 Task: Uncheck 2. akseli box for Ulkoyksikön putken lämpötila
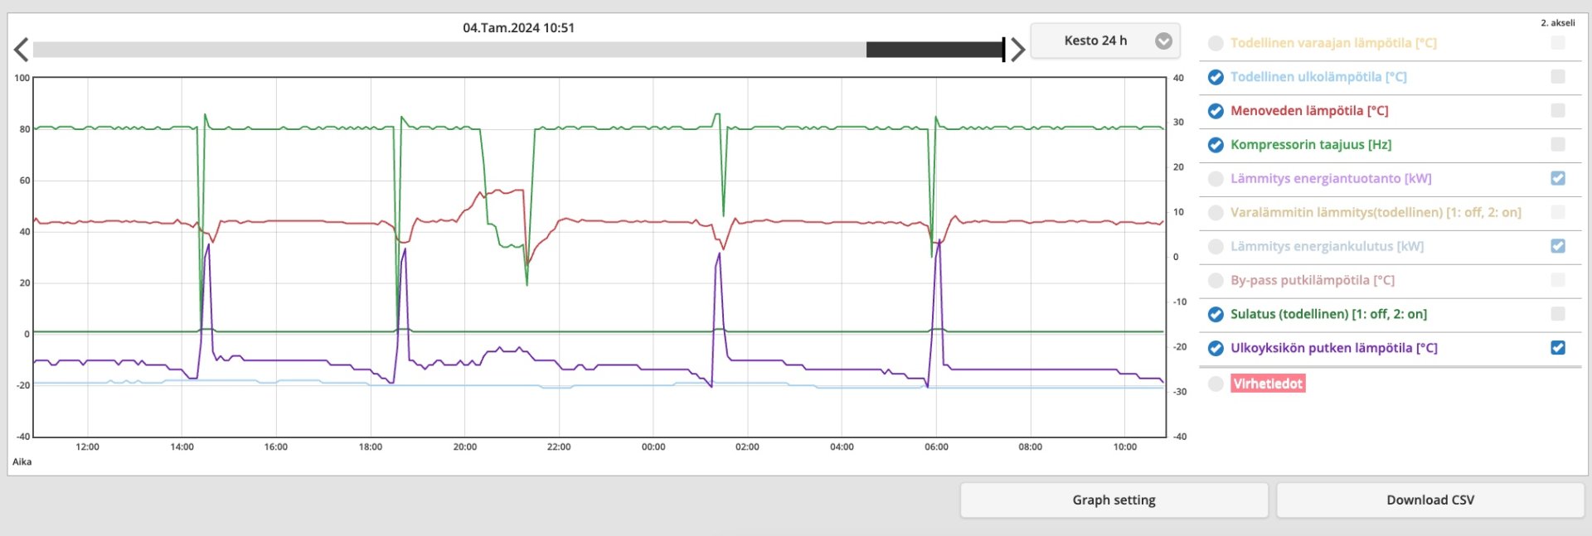click(1557, 348)
